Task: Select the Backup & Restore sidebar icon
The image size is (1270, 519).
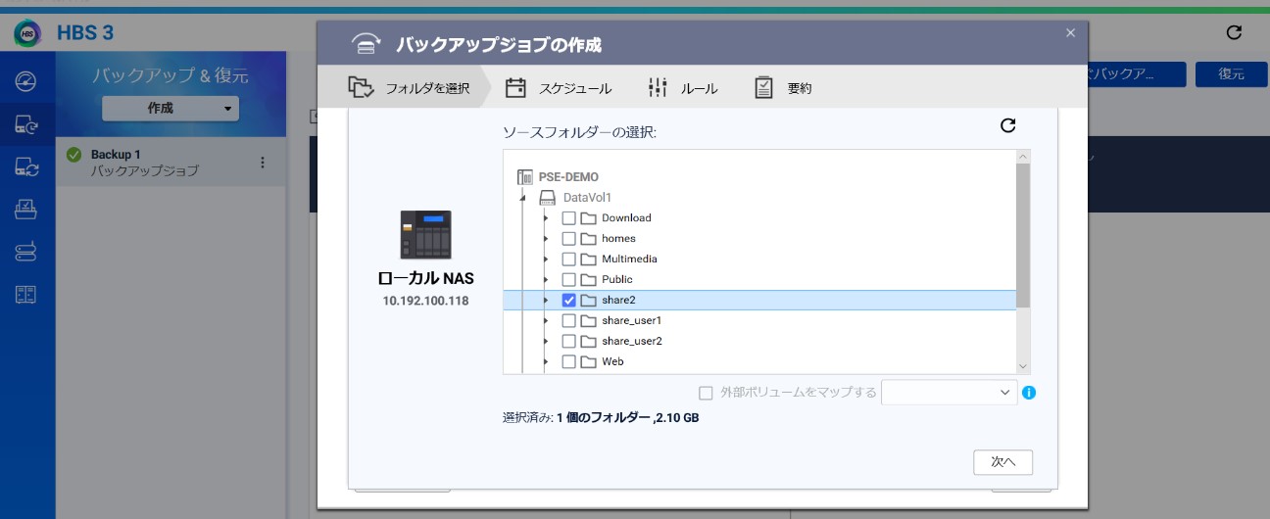Action: coord(26,124)
